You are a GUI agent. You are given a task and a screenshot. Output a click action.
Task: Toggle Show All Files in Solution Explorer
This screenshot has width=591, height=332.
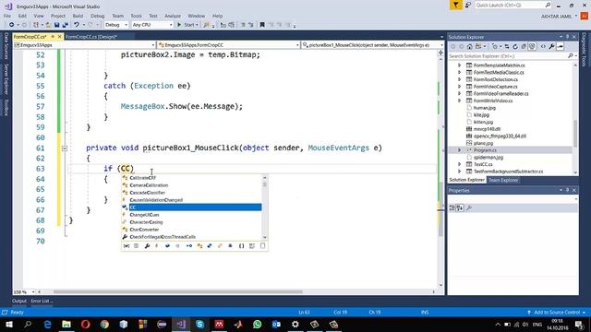click(532, 47)
